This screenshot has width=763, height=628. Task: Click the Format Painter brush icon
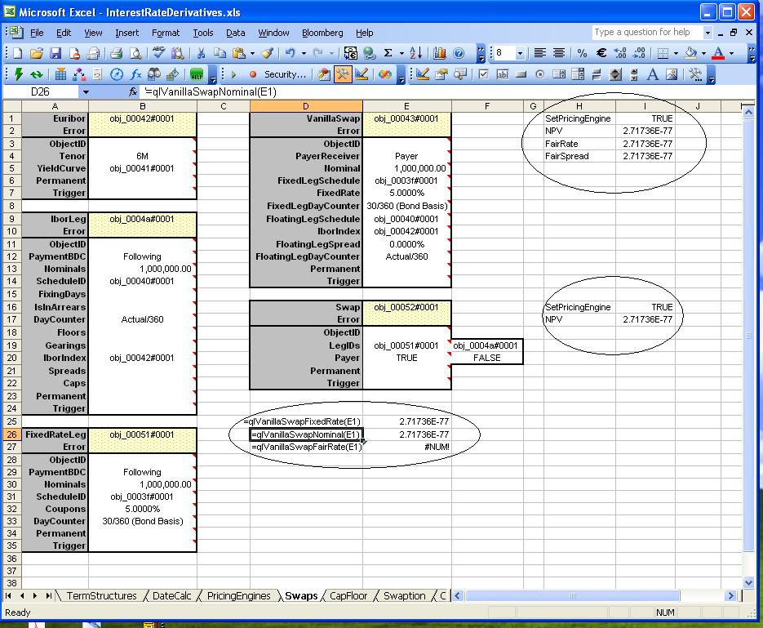(x=268, y=53)
